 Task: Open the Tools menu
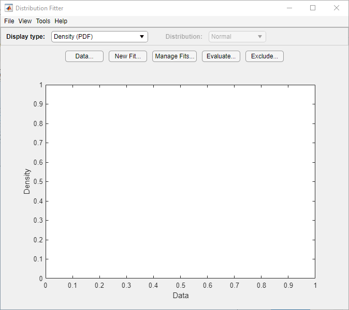(x=43, y=21)
